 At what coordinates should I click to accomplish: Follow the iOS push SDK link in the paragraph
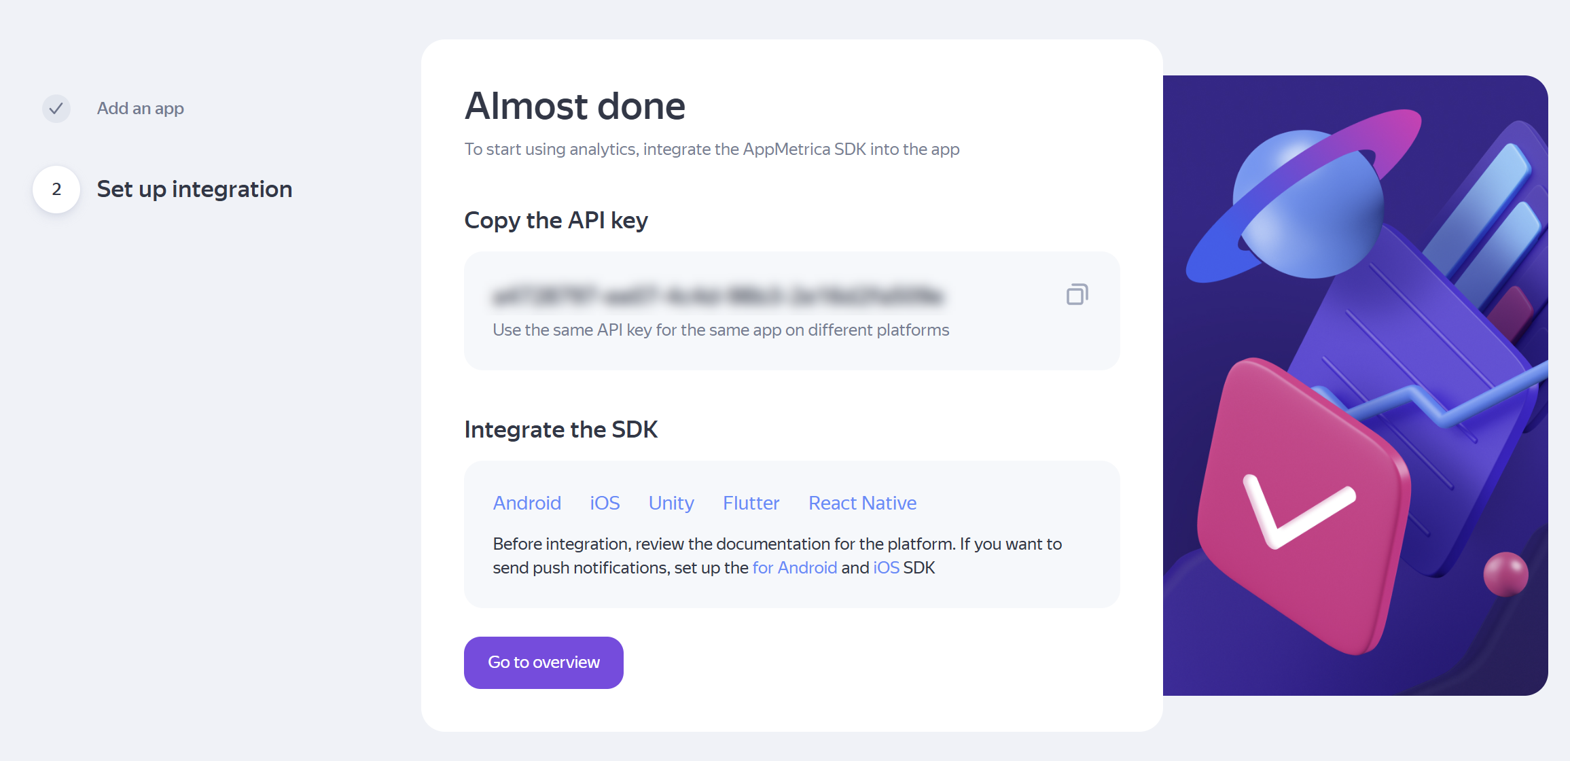click(x=886, y=567)
